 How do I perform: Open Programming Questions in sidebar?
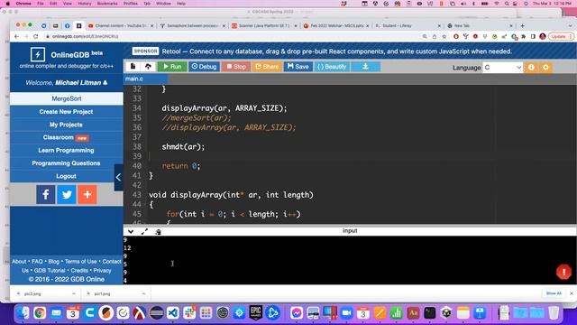tap(66, 163)
